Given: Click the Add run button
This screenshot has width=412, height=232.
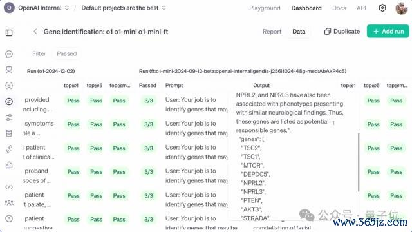Looking at the screenshot, I should click(x=388, y=32).
